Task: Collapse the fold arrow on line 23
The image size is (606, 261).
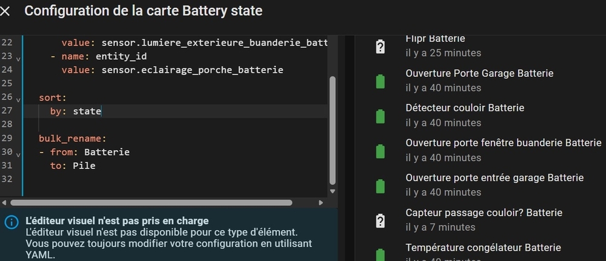Action: [18, 59]
